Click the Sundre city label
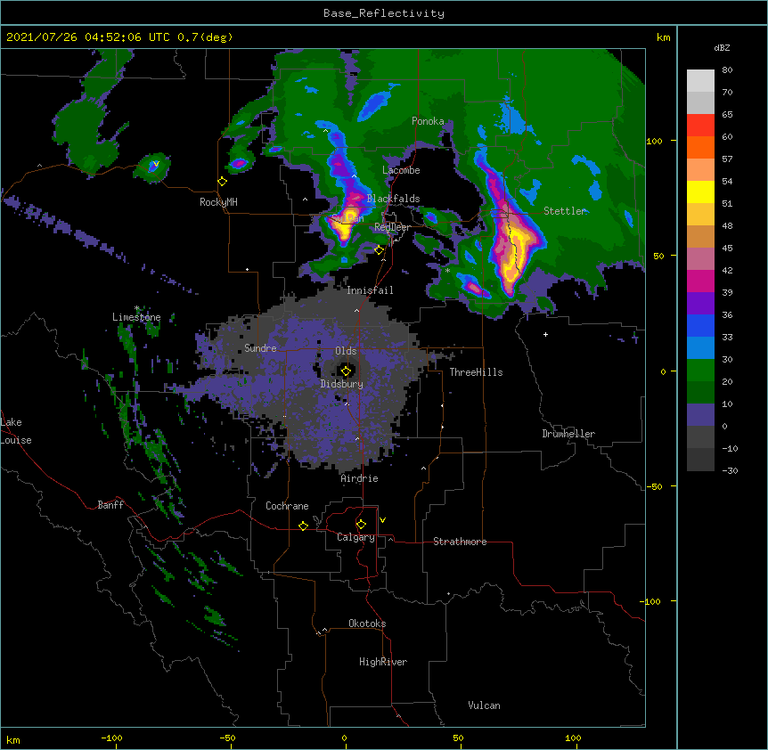 click(x=260, y=348)
